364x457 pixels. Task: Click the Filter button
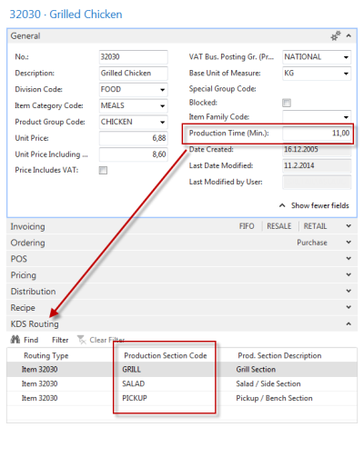pyautogui.click(x=60, y=340)
